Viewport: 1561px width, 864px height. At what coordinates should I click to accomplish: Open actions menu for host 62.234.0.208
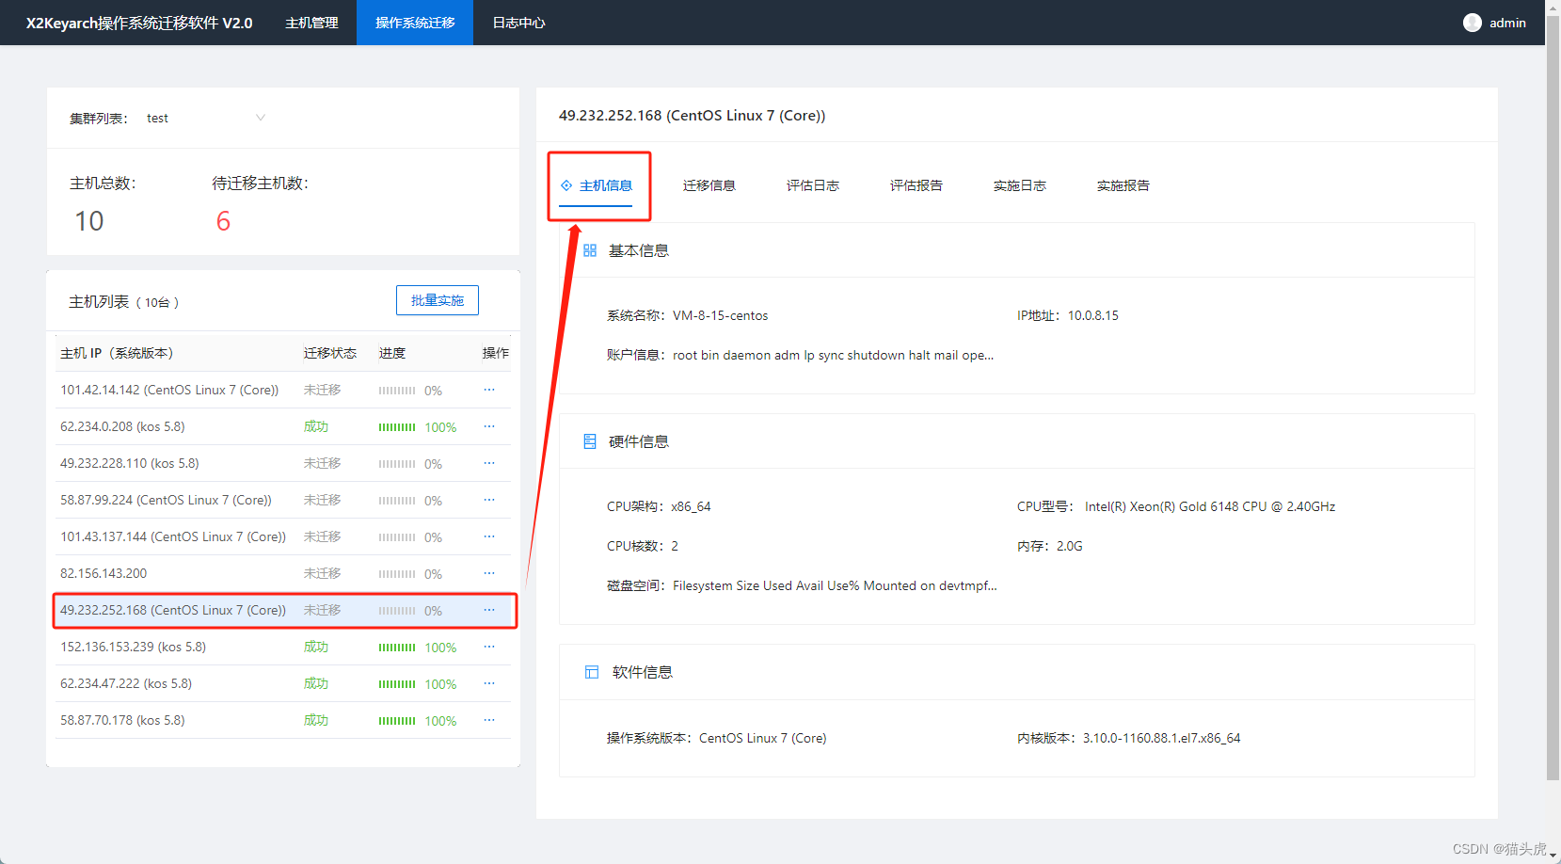(489, 426)
